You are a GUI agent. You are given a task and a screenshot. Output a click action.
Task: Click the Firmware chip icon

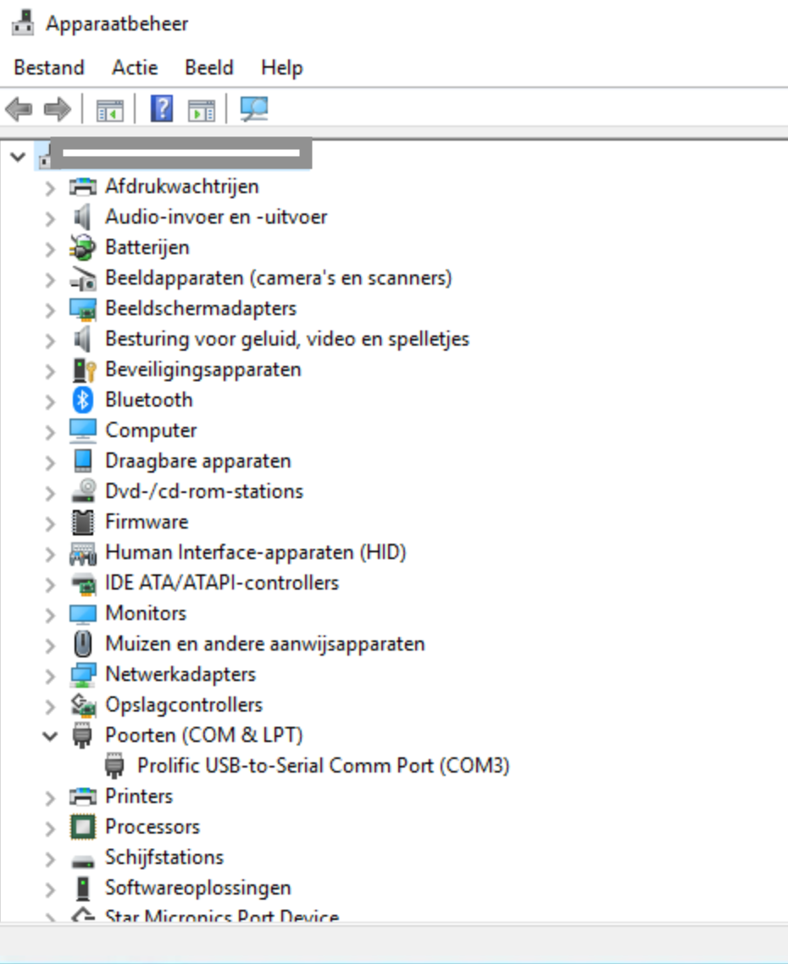tap(82, 522)
